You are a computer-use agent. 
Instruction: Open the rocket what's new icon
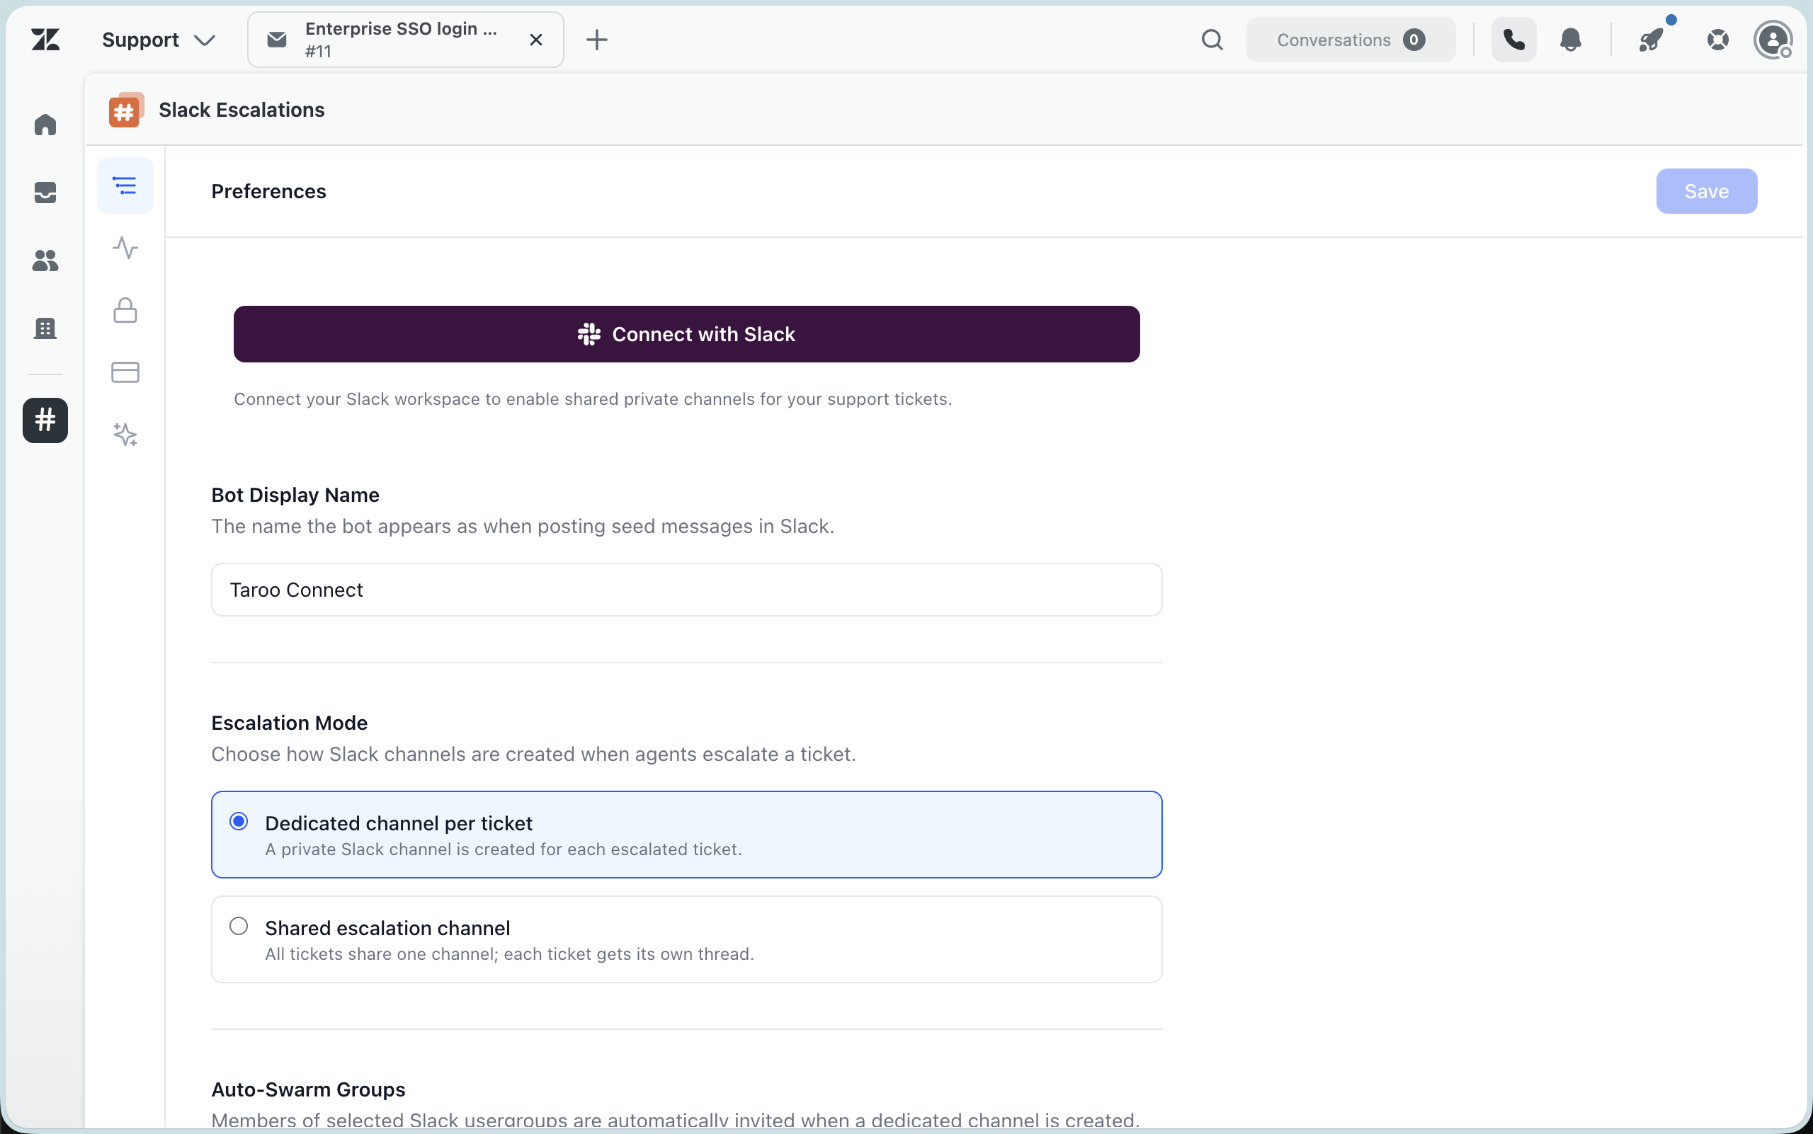[x=1651, y=40]
